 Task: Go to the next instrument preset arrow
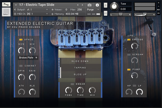click(82, 5)
